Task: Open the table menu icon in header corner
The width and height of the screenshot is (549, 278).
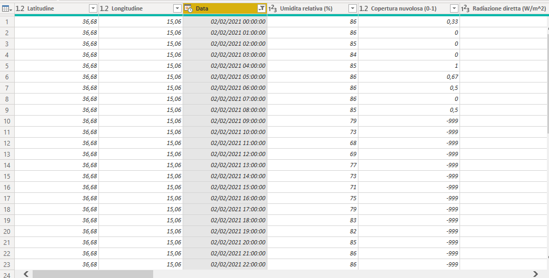Action: point(7,8)
